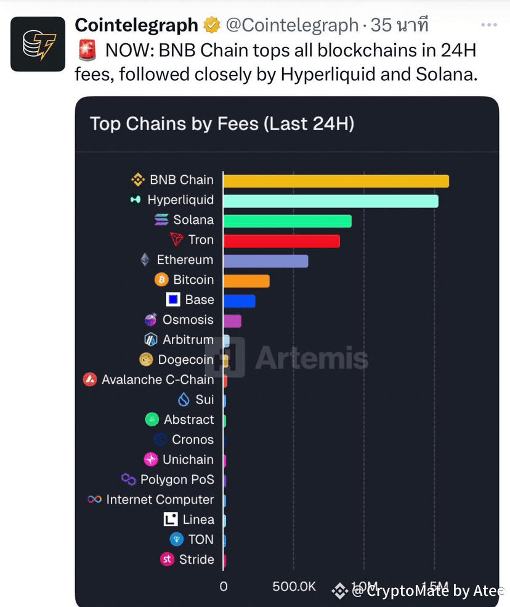
Task: Click the mint Hyperliquid fee bar
Action: [330, 201]
